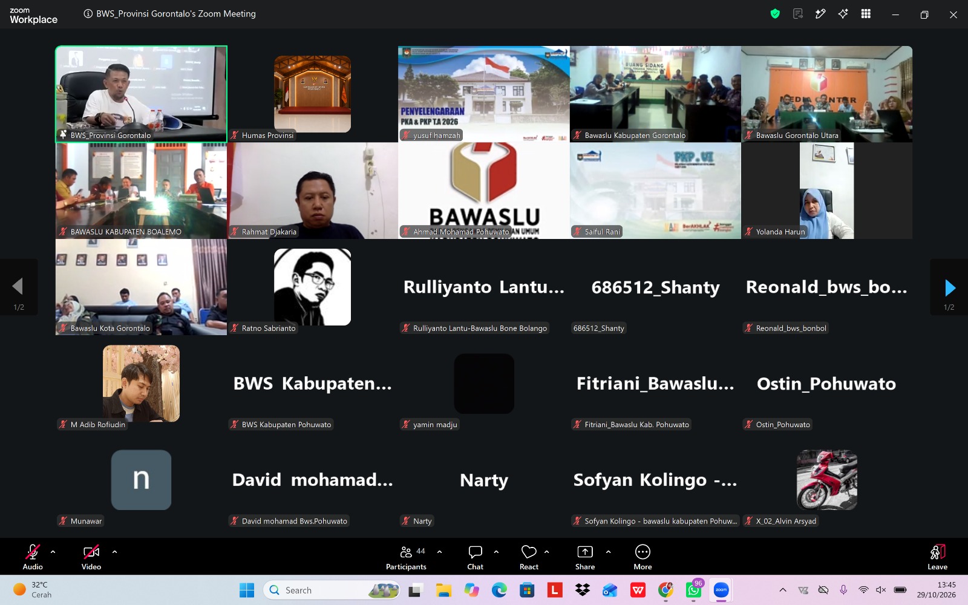
Task: Go to next gallery page arrow
Action: 949,287
